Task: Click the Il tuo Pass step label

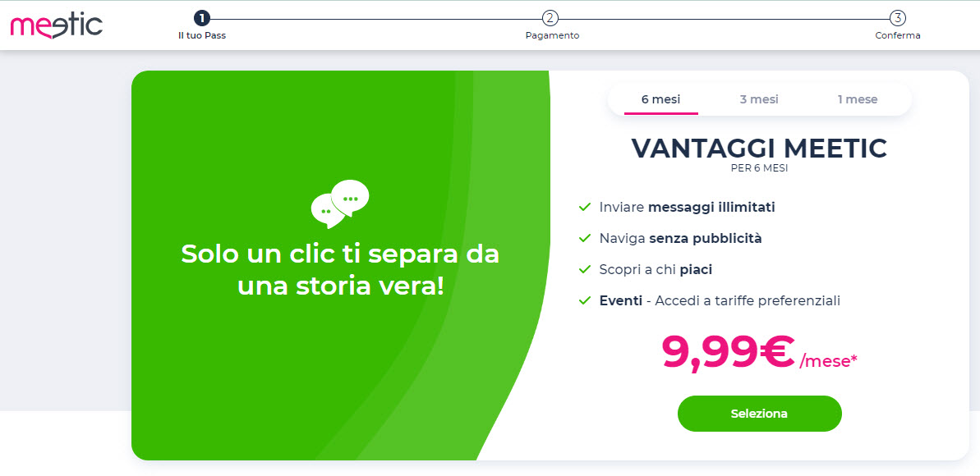Action: [202, 35]
